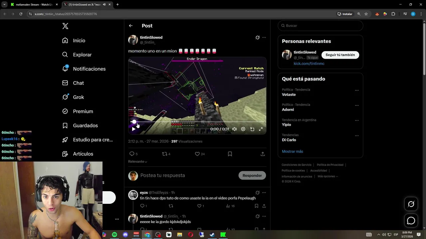Open Steam from the taskbar
This screenshot has height=239, width=426.
(212, 235)
